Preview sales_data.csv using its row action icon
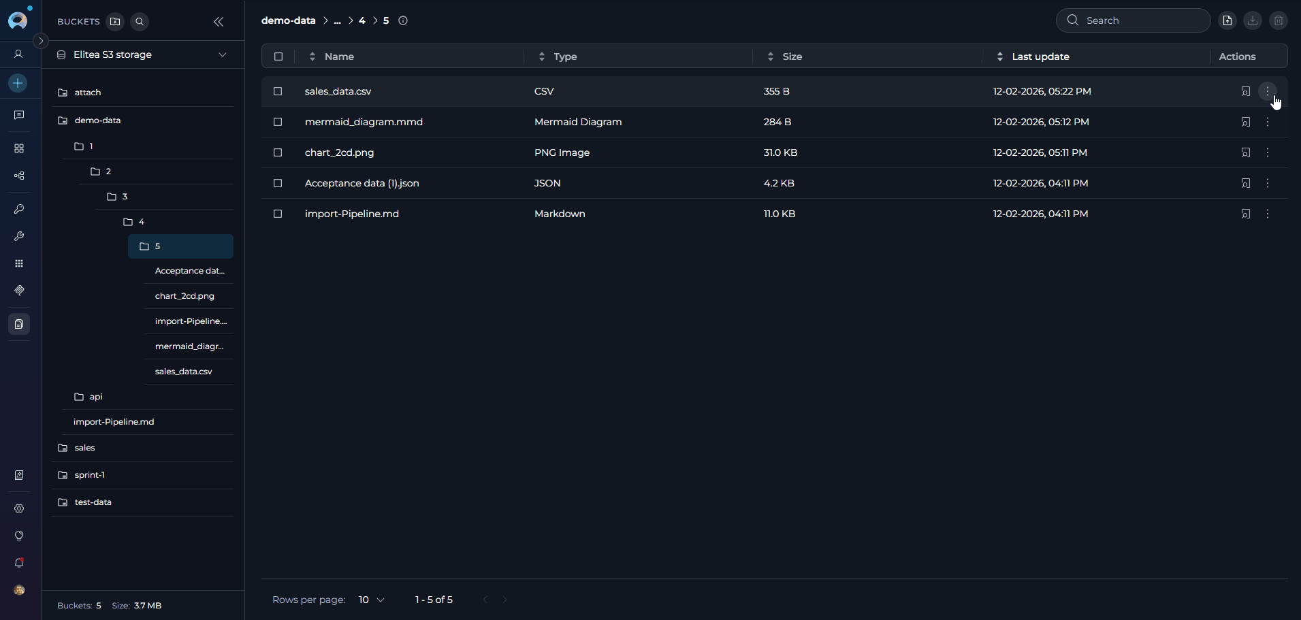The height and width of the screenshot is (620, 1301). pyautogui.click(x=1247, y=91)
